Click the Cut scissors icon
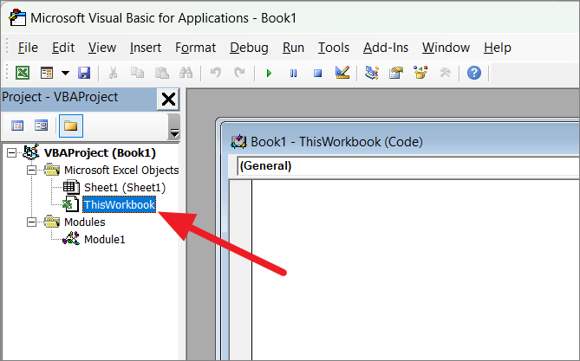Viewport: 580px width, 361px height. pyautogui.click(x=113, y=73)
